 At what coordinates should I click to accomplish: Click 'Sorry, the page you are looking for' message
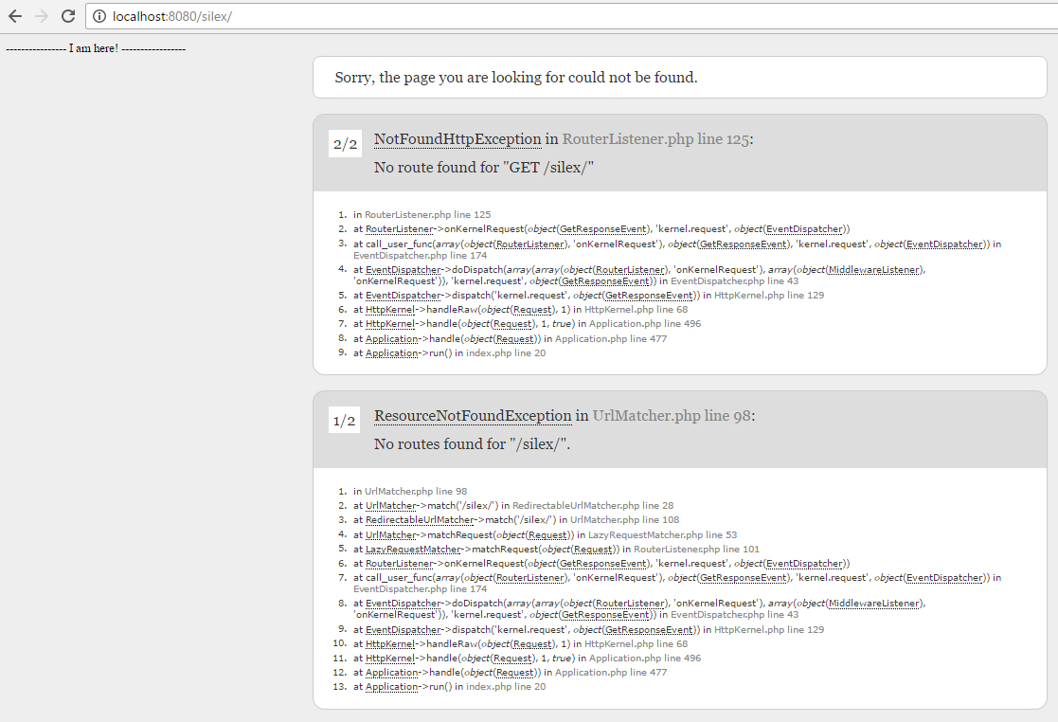pos(515,78)
